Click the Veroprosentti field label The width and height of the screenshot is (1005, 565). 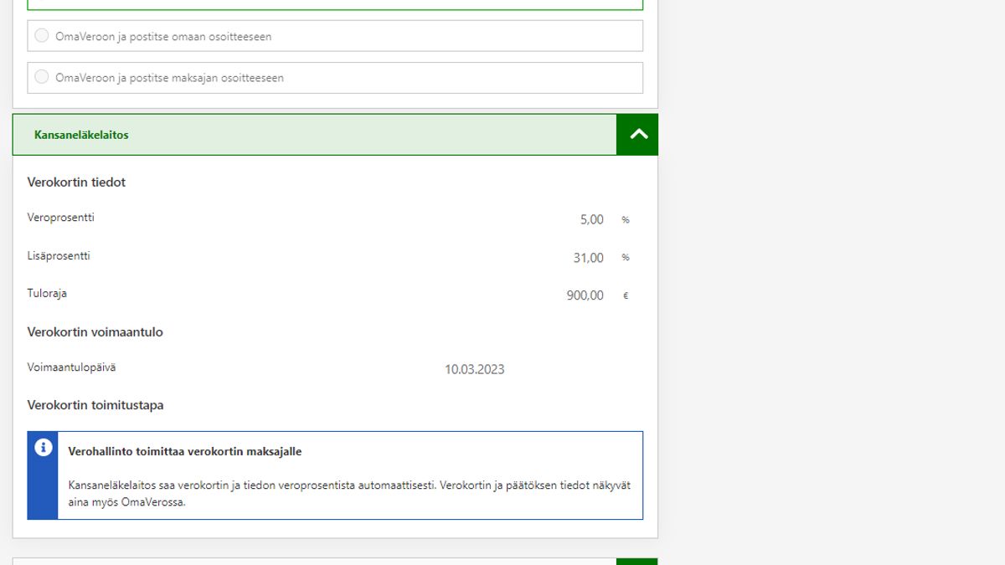tap(60, 218)
